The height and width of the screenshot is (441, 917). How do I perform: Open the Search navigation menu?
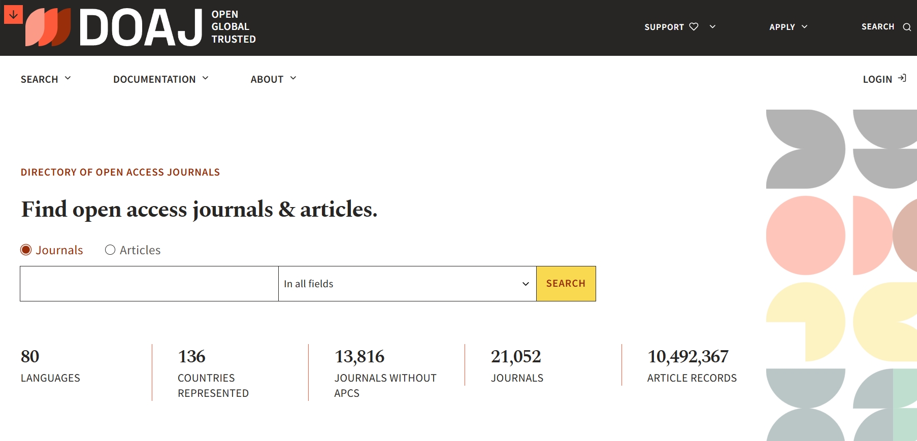coord(39,79)
